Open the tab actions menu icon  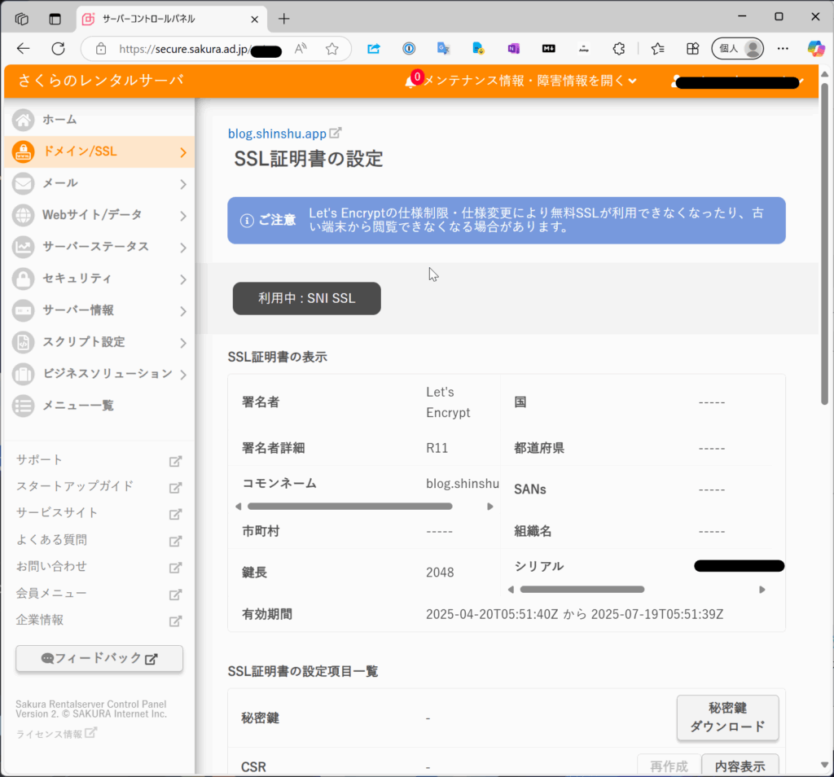click(x=55, y=20)
